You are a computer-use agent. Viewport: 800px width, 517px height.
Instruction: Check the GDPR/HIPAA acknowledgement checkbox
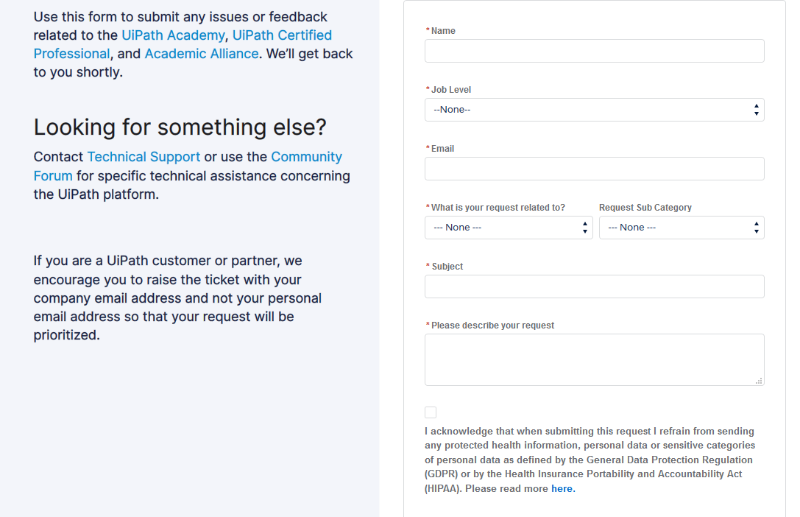[431, 412]
